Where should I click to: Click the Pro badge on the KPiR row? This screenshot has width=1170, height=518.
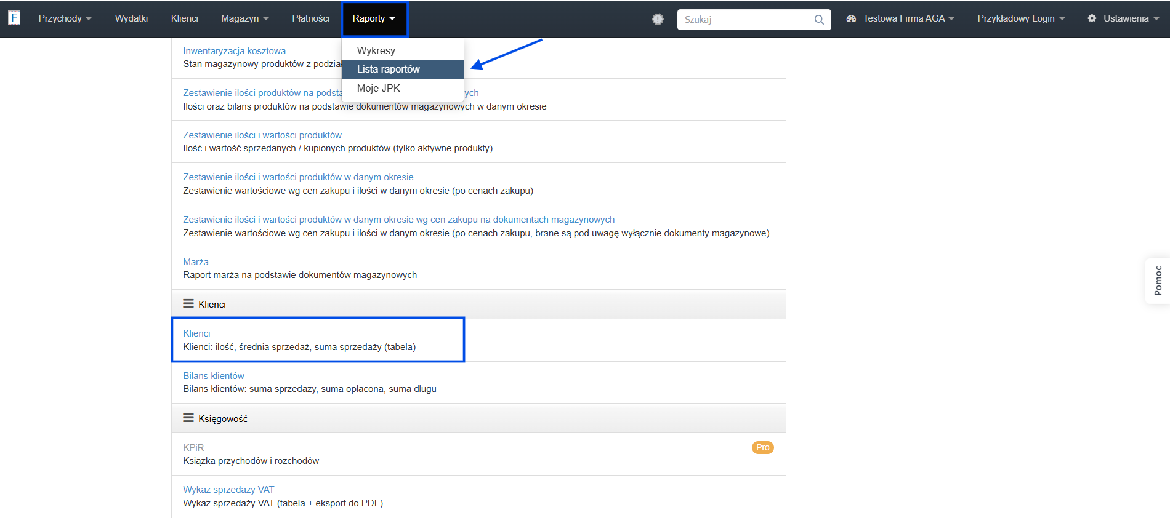[762, 447]
